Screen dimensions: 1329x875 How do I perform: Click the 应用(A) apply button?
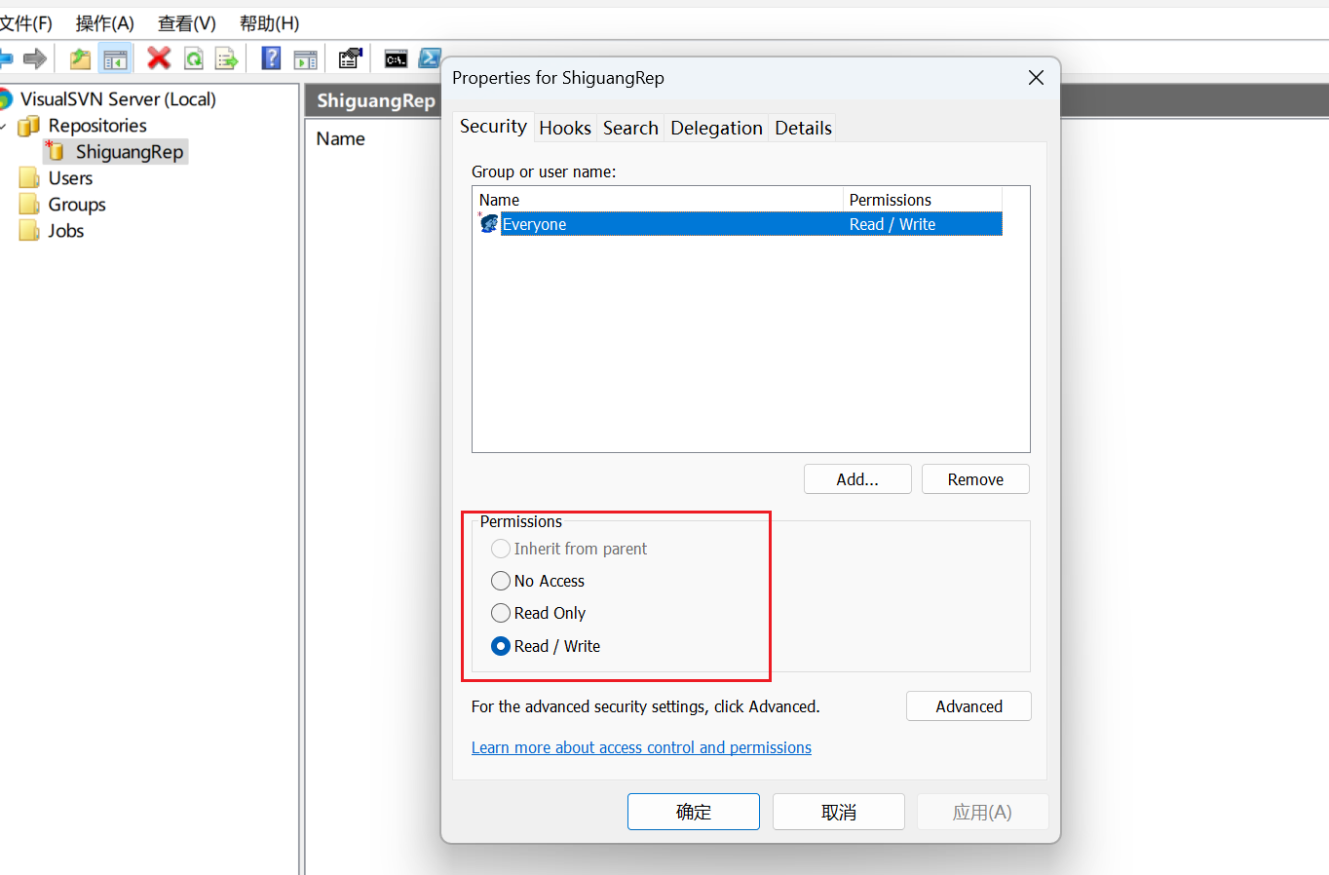coord(982,812)
